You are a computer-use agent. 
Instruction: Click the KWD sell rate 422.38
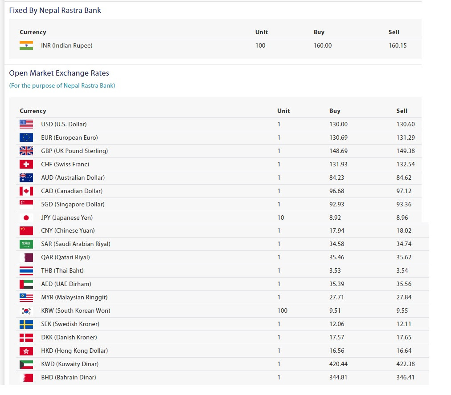click(406, 364)
